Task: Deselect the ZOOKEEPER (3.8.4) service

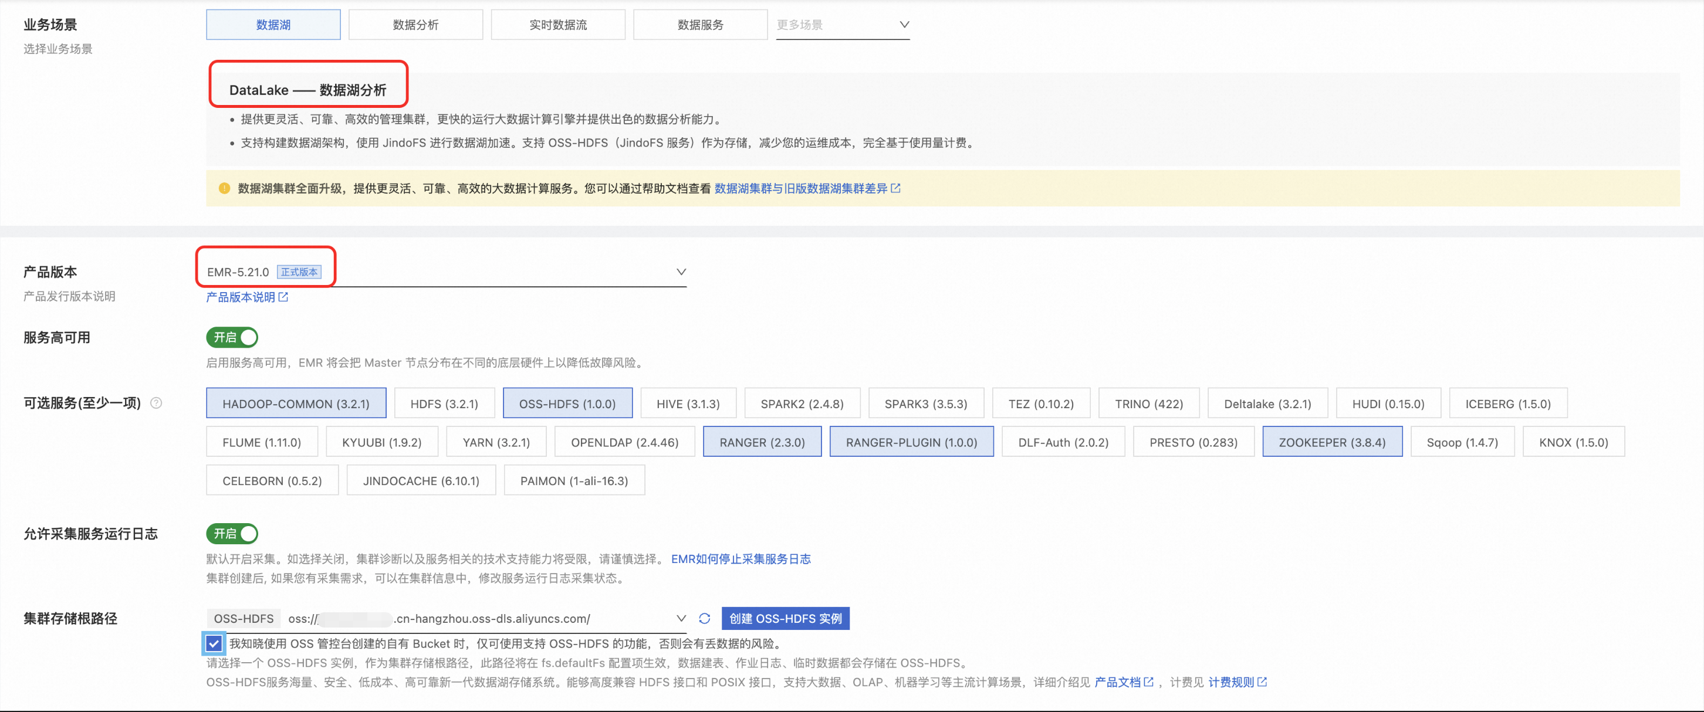Action: tap(1332, 442)
